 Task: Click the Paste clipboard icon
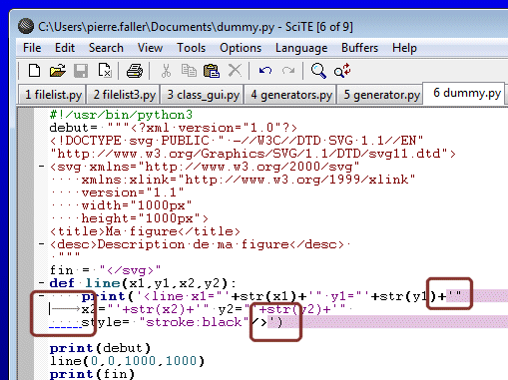[x=212, y=71]
